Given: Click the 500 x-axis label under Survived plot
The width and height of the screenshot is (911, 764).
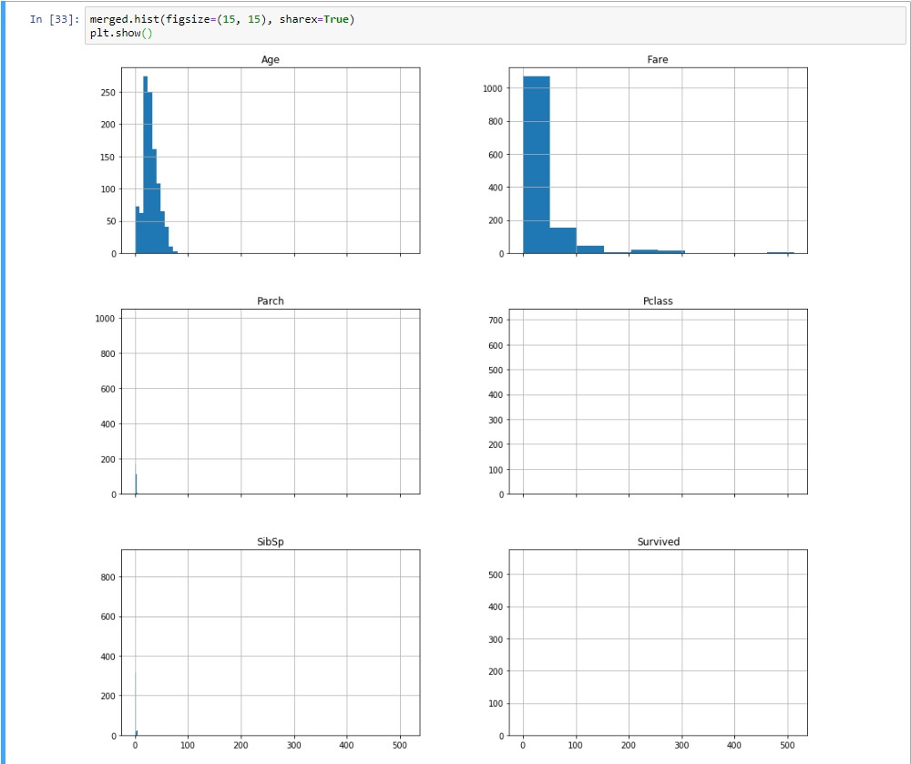Looking at the screenshot, I should (x=787, y=745).
